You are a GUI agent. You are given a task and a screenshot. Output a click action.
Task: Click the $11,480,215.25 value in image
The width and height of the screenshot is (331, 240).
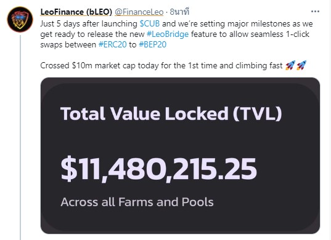tap(158, 170)
